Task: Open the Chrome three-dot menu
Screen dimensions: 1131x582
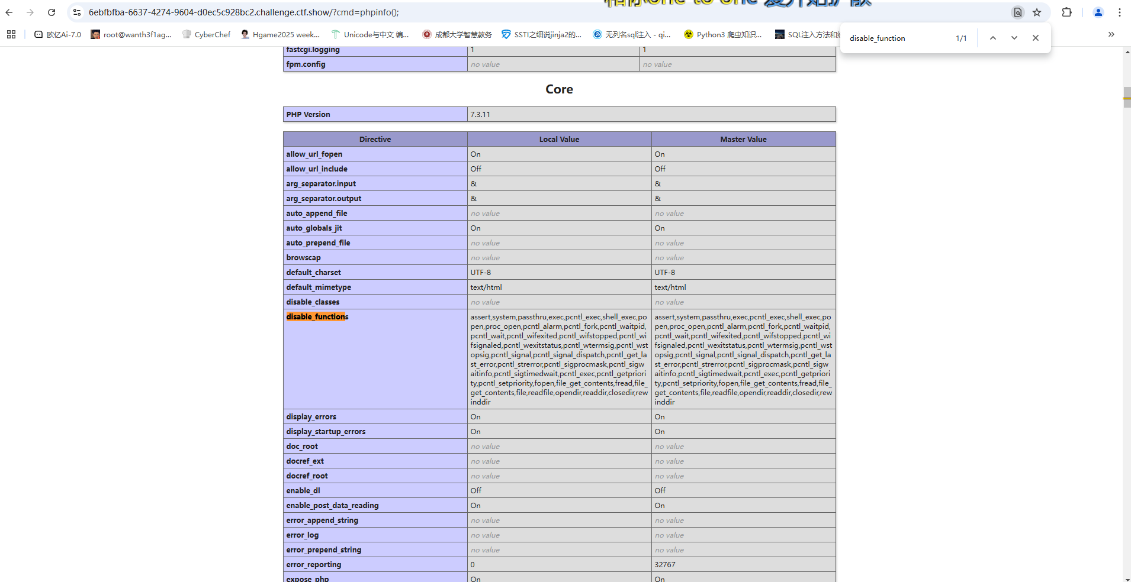Action: (x=1119, y=12)
